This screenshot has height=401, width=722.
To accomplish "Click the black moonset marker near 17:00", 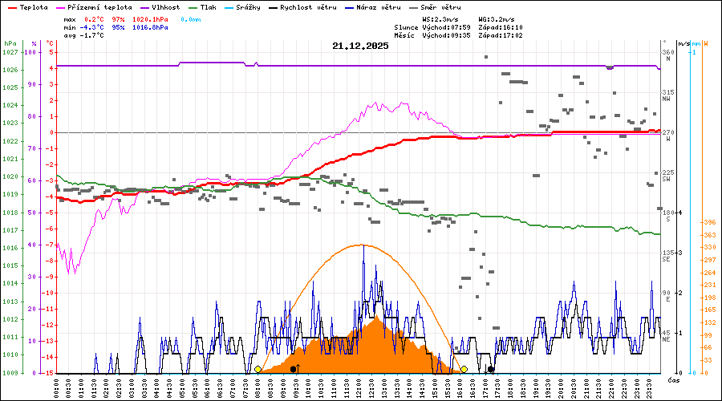I will pyautogui.click(x=491, y=369).
